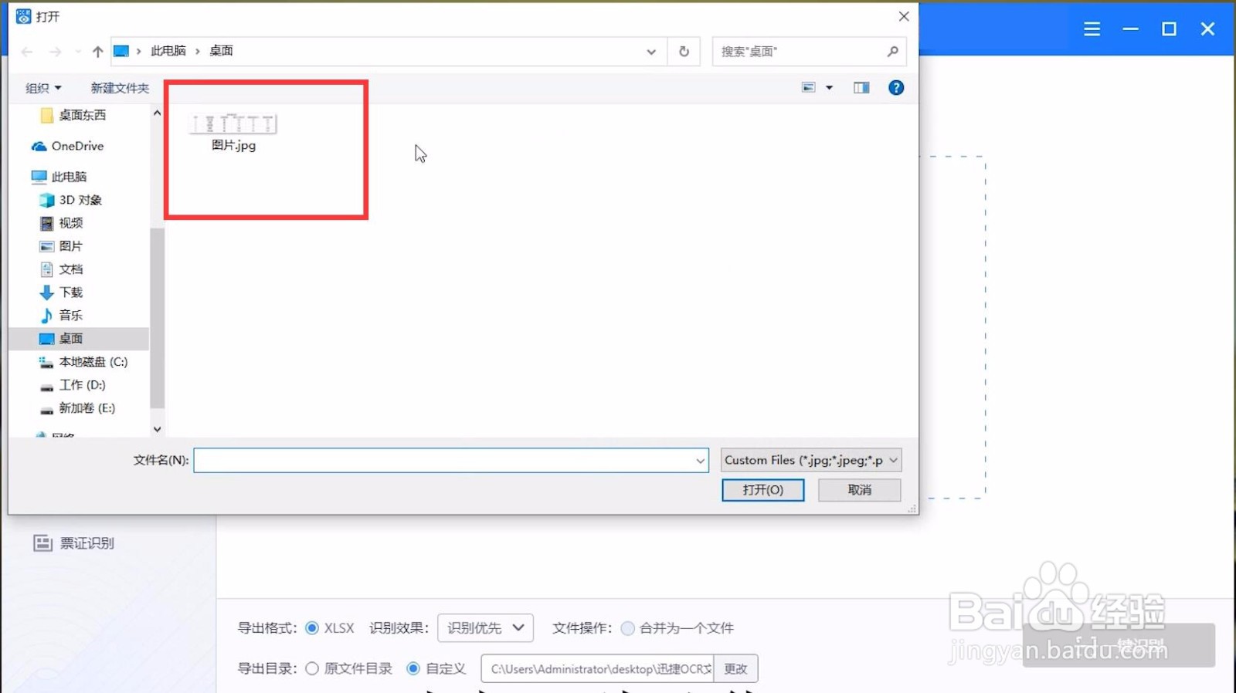Open help with the question mark icon

[x=896, y=88]
